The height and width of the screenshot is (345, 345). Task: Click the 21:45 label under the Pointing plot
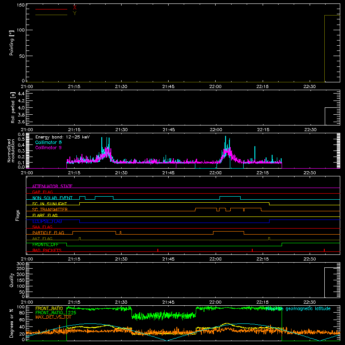click(168, 87)
